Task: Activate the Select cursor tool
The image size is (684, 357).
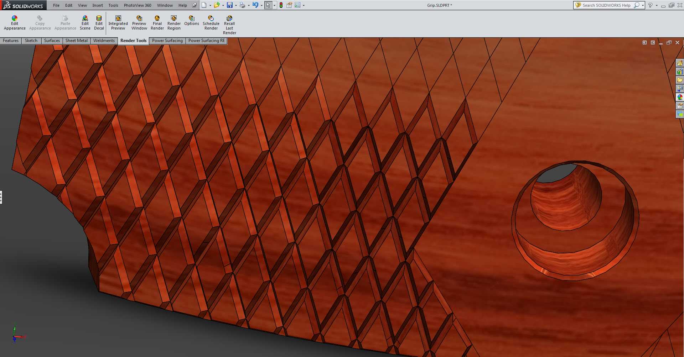Action: 268,5
